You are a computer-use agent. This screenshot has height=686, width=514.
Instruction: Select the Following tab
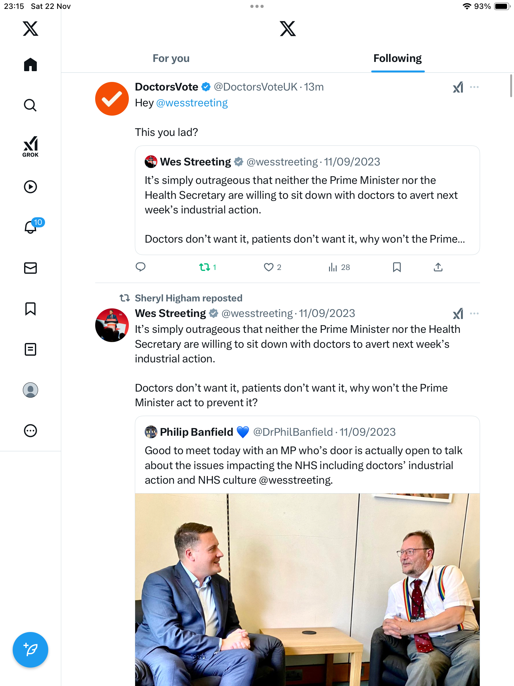click(398, 58)
